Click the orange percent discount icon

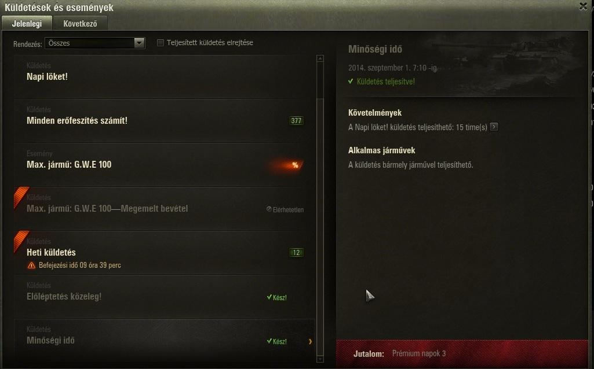coord(295,165)
